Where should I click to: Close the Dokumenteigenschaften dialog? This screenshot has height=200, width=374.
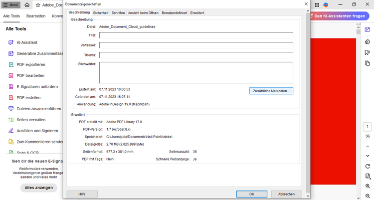306,4
